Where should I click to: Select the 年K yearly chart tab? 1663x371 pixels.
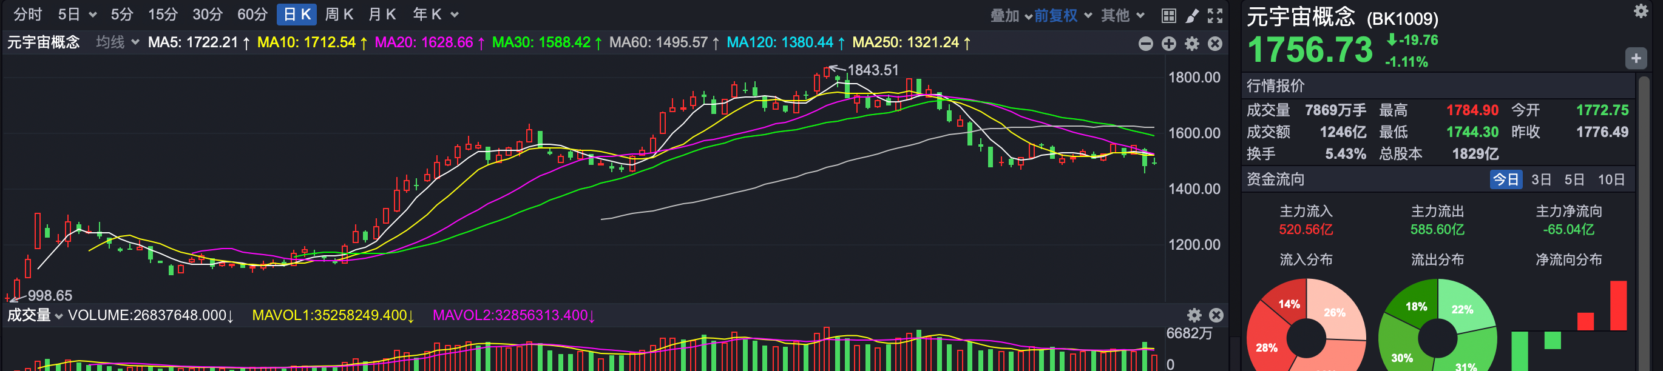[x=427, y=14]
